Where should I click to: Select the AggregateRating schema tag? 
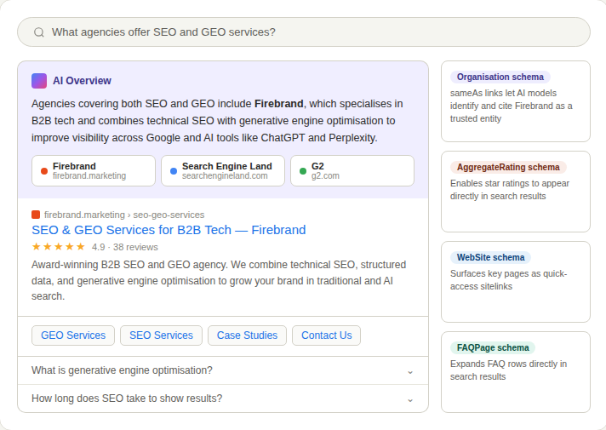pyautogui.click(x=508, y=167)
